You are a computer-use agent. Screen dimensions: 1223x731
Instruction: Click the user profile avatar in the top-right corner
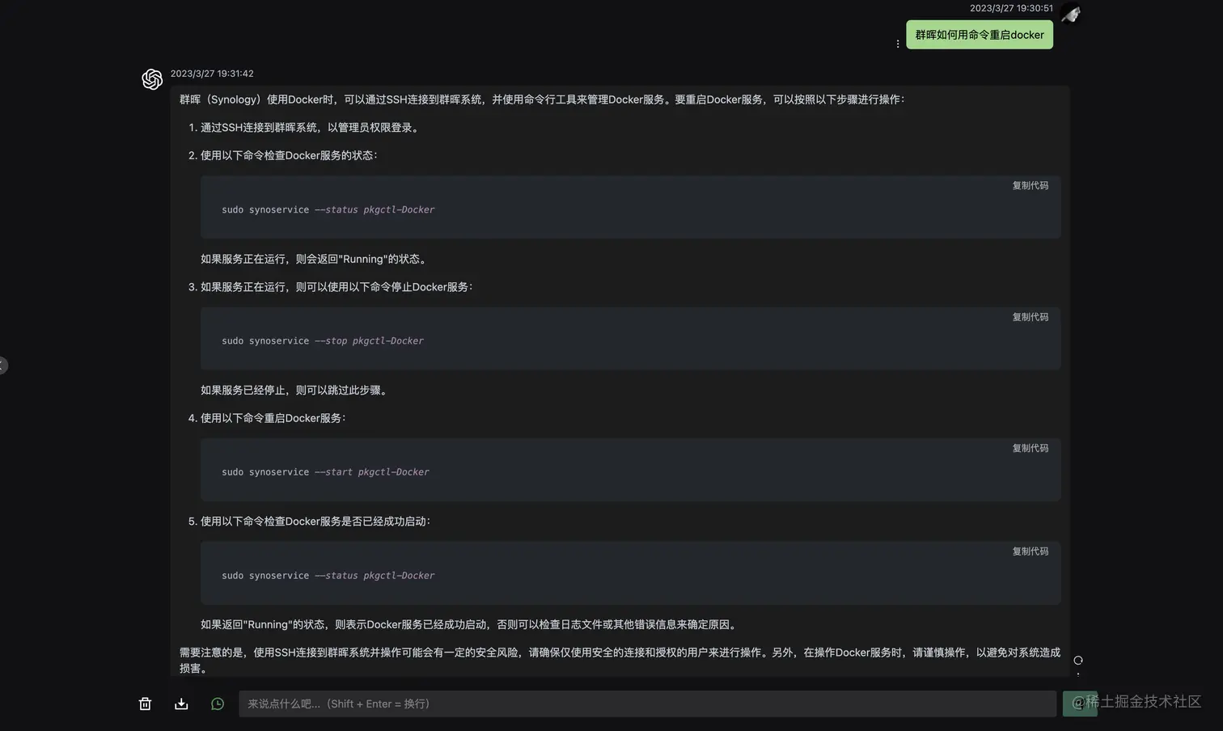pyautogui.click(x=1070, y=14)
